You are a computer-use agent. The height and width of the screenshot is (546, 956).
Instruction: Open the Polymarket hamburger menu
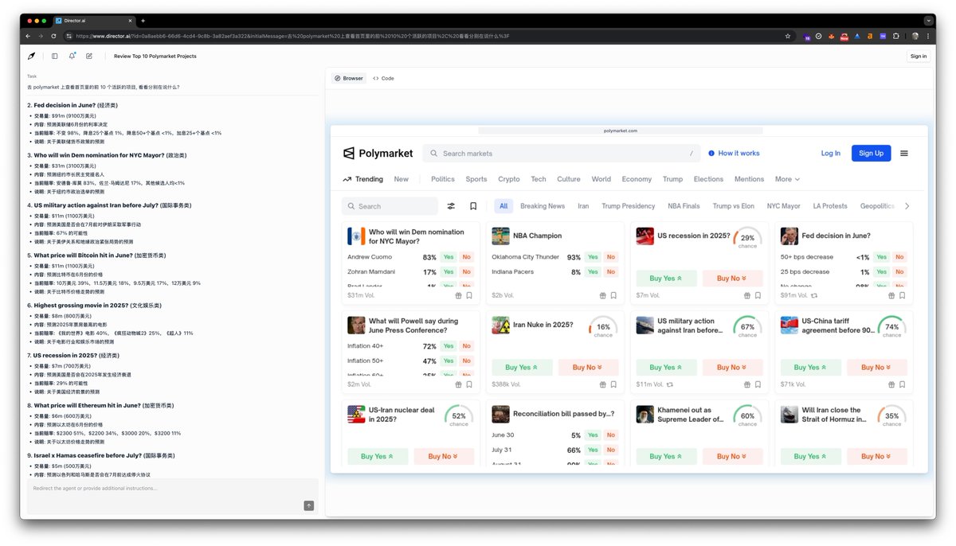click(x=904, y=154)
